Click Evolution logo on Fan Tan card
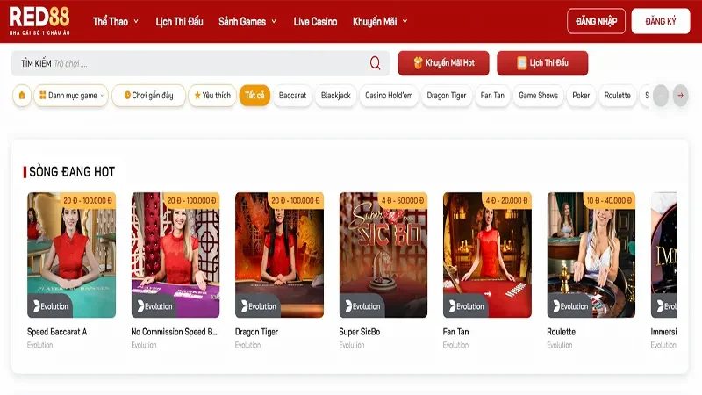The image size is (702, 395). tap(466, 306)
